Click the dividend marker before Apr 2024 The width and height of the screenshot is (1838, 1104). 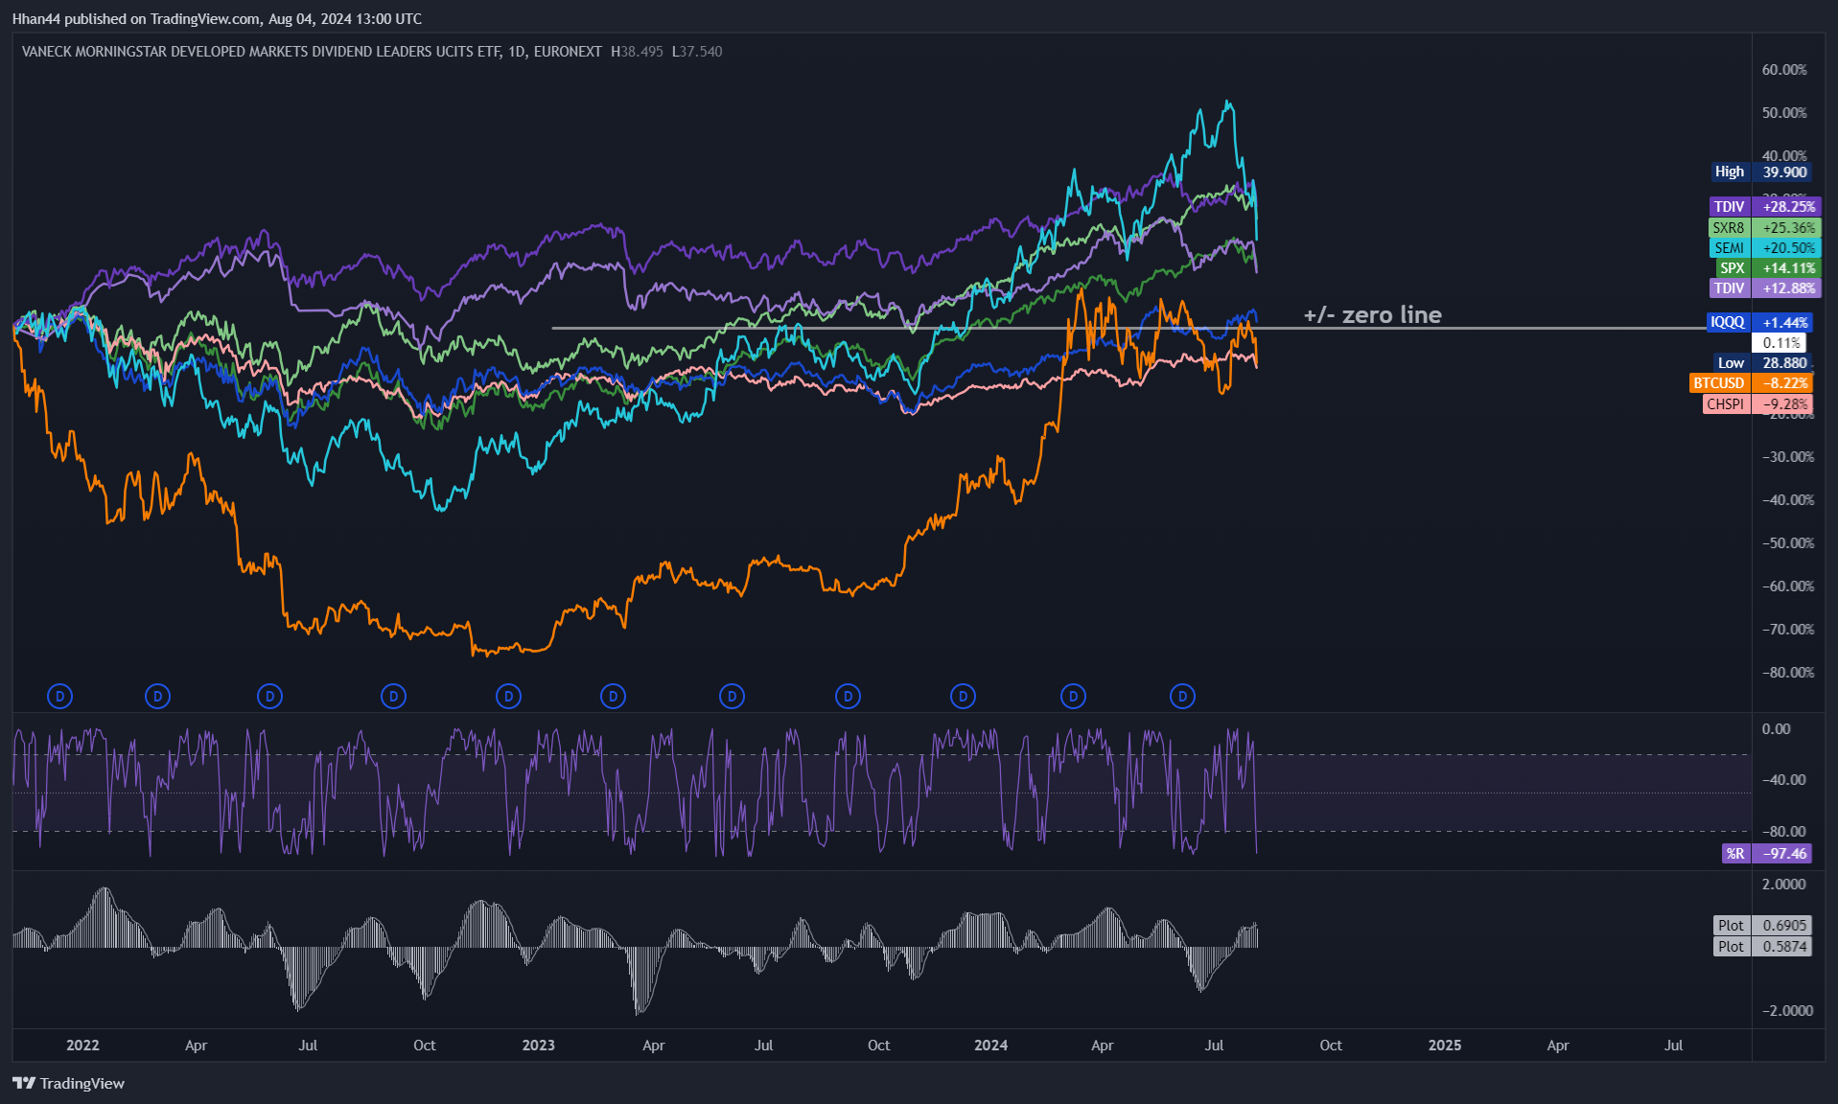[1073, 697]
